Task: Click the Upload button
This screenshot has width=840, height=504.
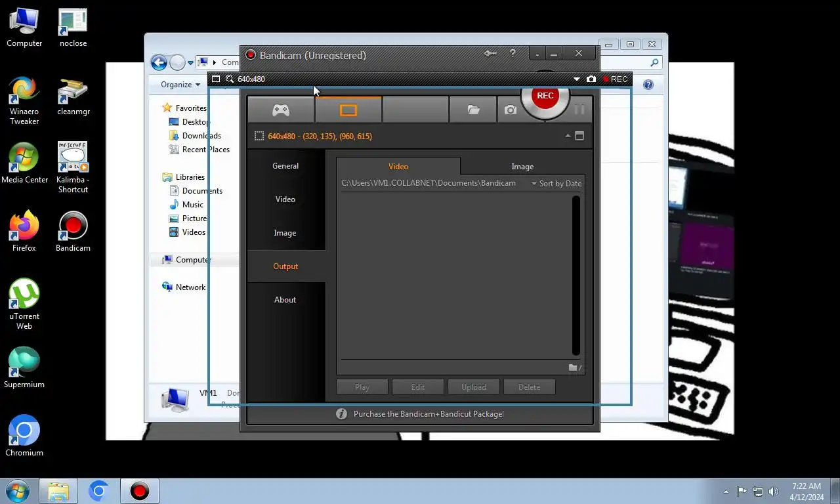Action: [474, 387]
